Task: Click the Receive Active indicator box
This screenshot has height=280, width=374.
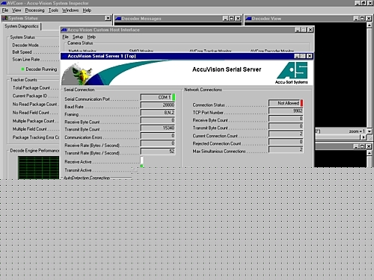Action: pyautogui.click(x=141, y=161)
